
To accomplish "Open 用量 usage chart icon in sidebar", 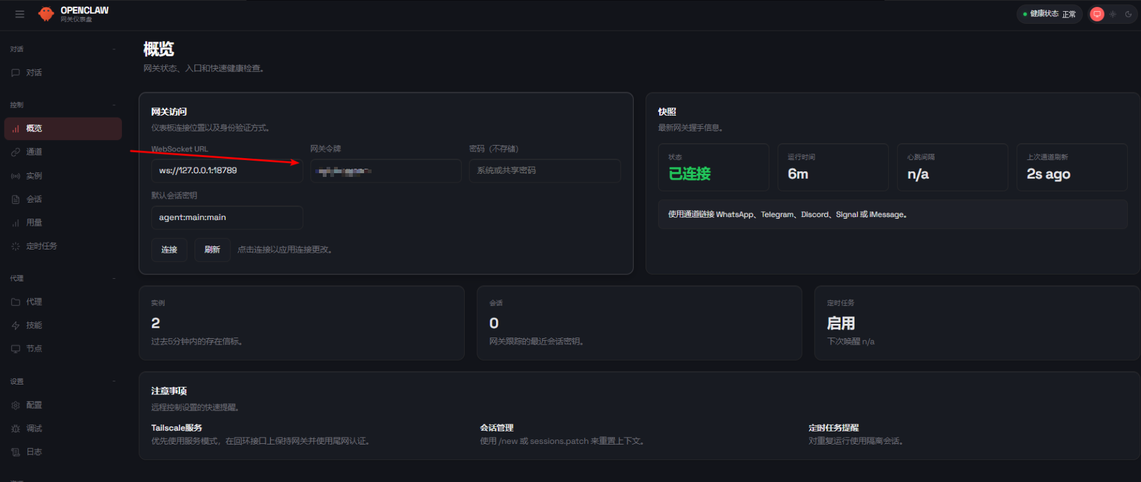I will coord(16,223).
